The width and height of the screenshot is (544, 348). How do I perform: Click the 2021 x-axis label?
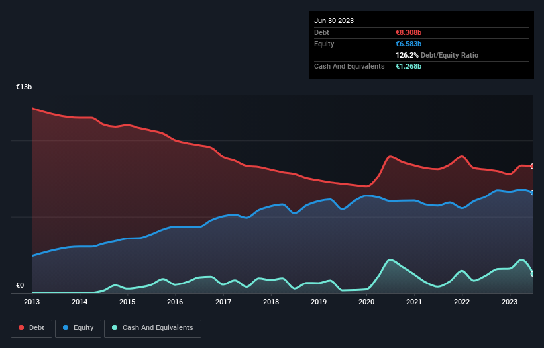(x=414, y=302)
